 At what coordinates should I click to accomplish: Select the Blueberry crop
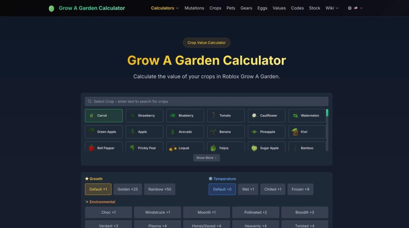click(185, 115)
